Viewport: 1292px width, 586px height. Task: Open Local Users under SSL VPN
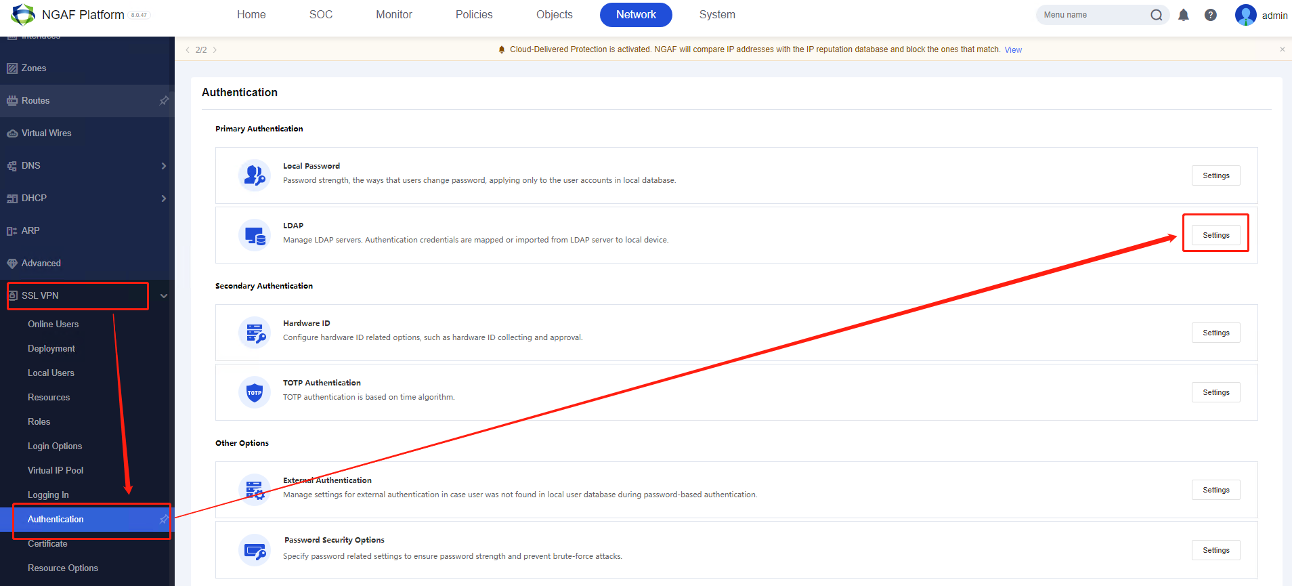[x=51, y=373]
